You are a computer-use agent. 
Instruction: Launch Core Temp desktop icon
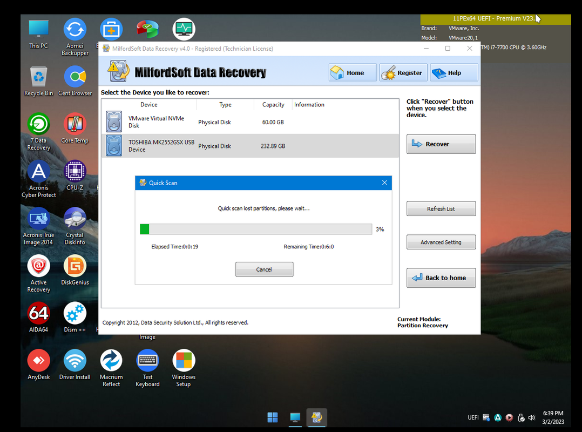click(75, 129)
